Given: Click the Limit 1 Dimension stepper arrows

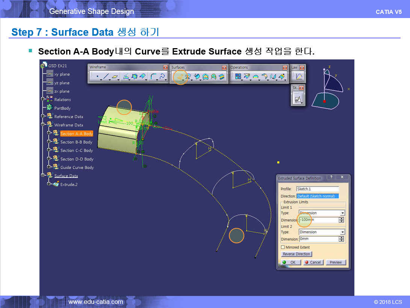Looking at the screenshot, I should (342, 220).
